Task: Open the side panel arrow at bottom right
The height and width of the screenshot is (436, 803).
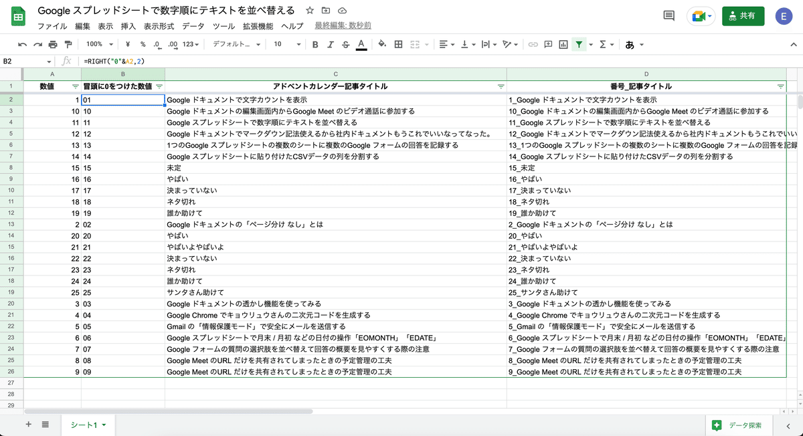Action: [788, 425]
